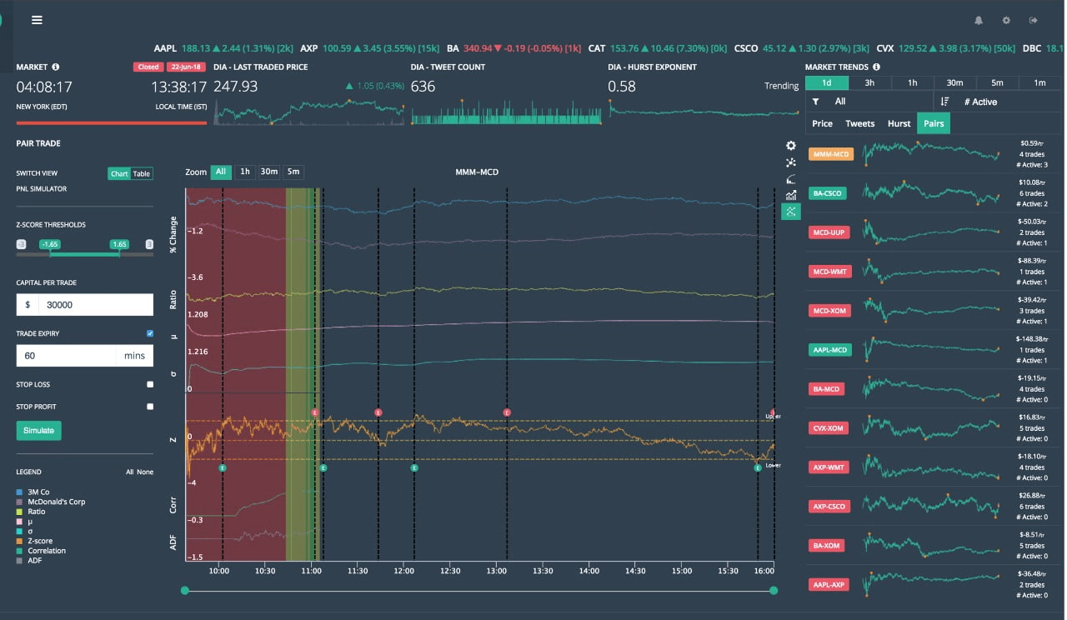1067x620 pixels.
Task: Click the highlighted line-chart view icon
Action: (x=790, y=212)
